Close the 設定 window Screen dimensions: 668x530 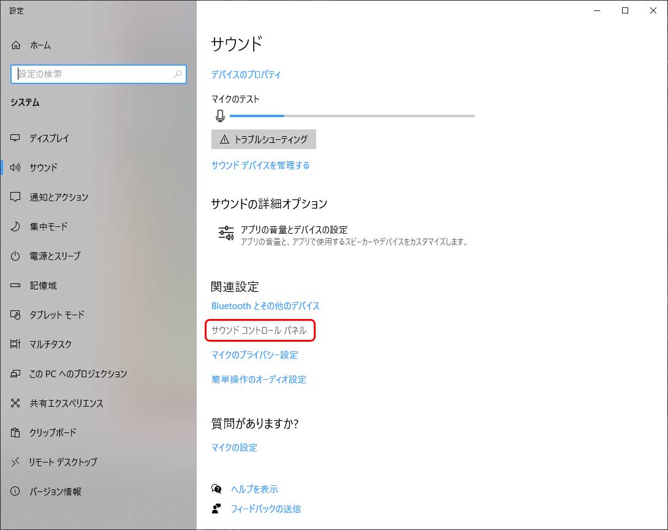(x=653, y=10)
